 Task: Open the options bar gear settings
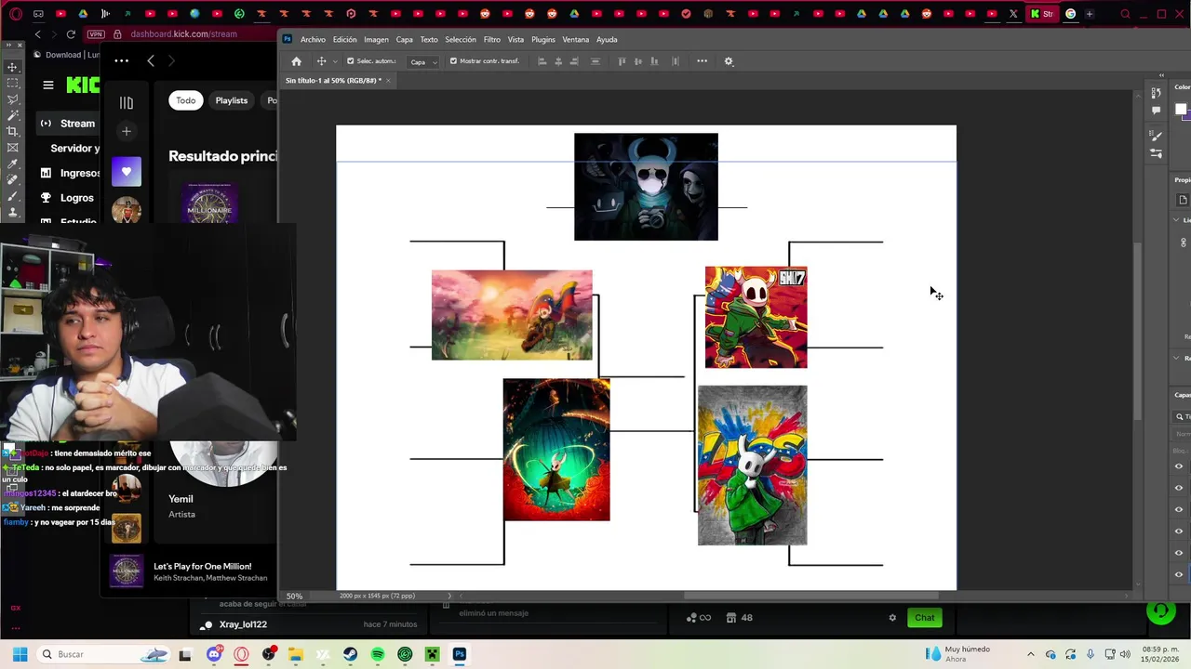(x=729, y=61)
